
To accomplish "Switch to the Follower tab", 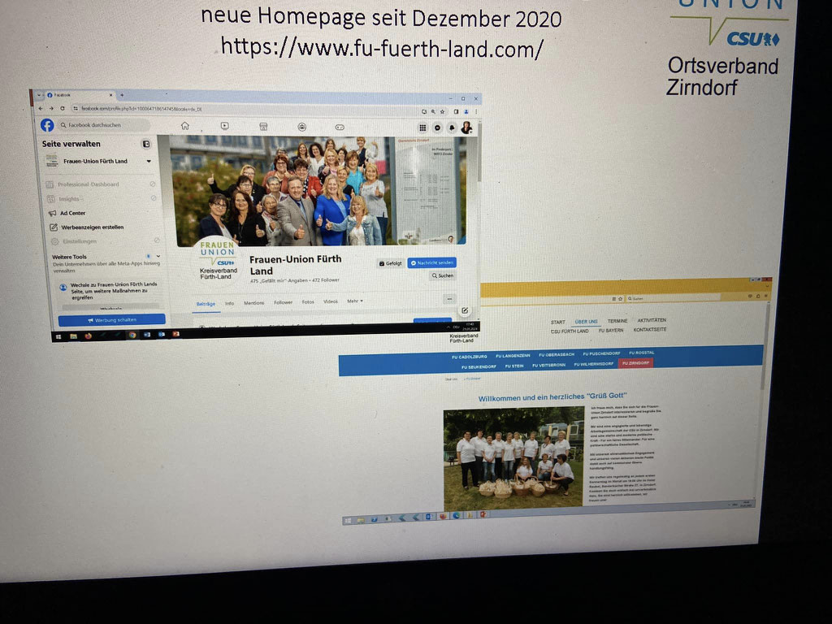I will 283,302.
